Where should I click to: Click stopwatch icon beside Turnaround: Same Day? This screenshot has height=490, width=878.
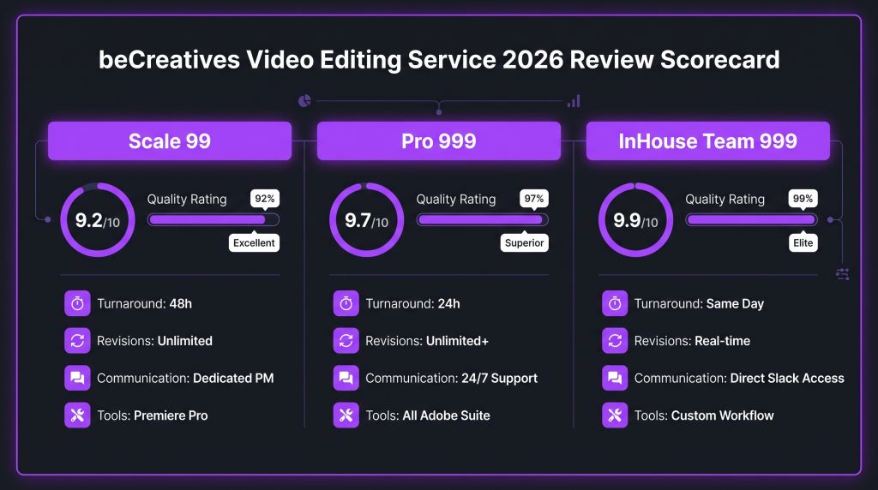[x=615, y=304]
